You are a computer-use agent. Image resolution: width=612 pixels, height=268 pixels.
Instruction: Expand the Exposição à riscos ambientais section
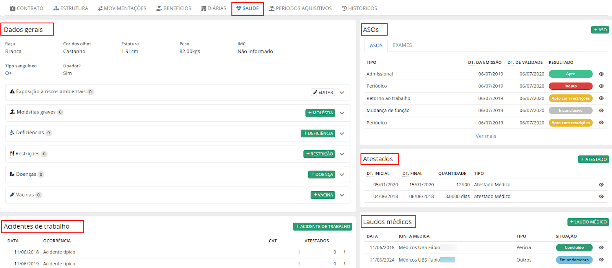pos(342,93)
